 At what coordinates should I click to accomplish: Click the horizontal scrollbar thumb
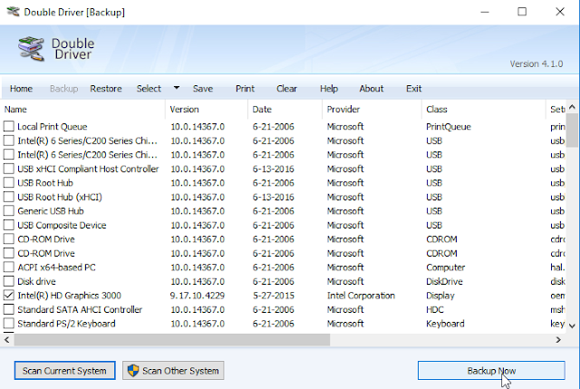point(172,339)
